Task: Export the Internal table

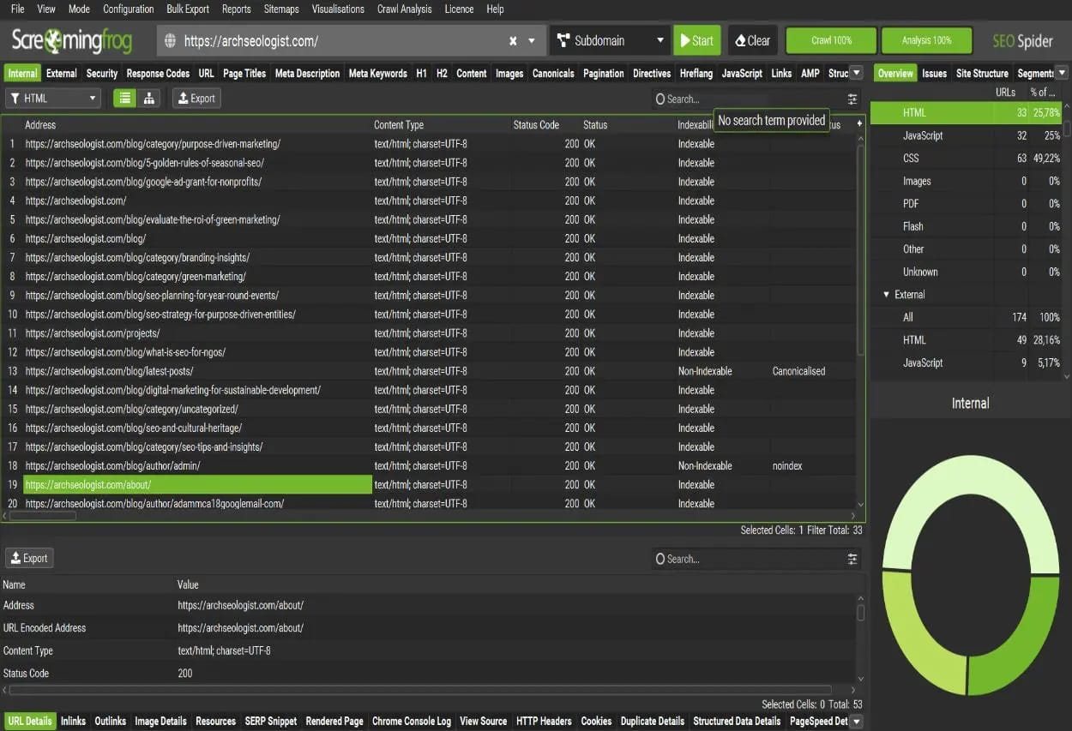Action: coord(196,99)
